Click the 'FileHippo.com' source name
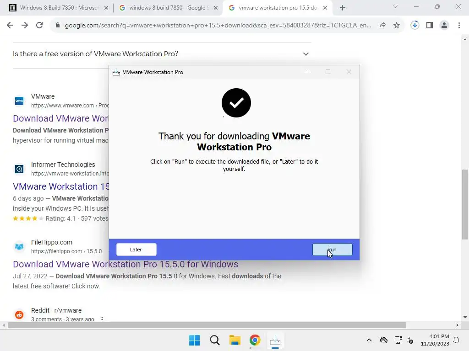Screen dimensions: 469x351 tap(52, 242)
